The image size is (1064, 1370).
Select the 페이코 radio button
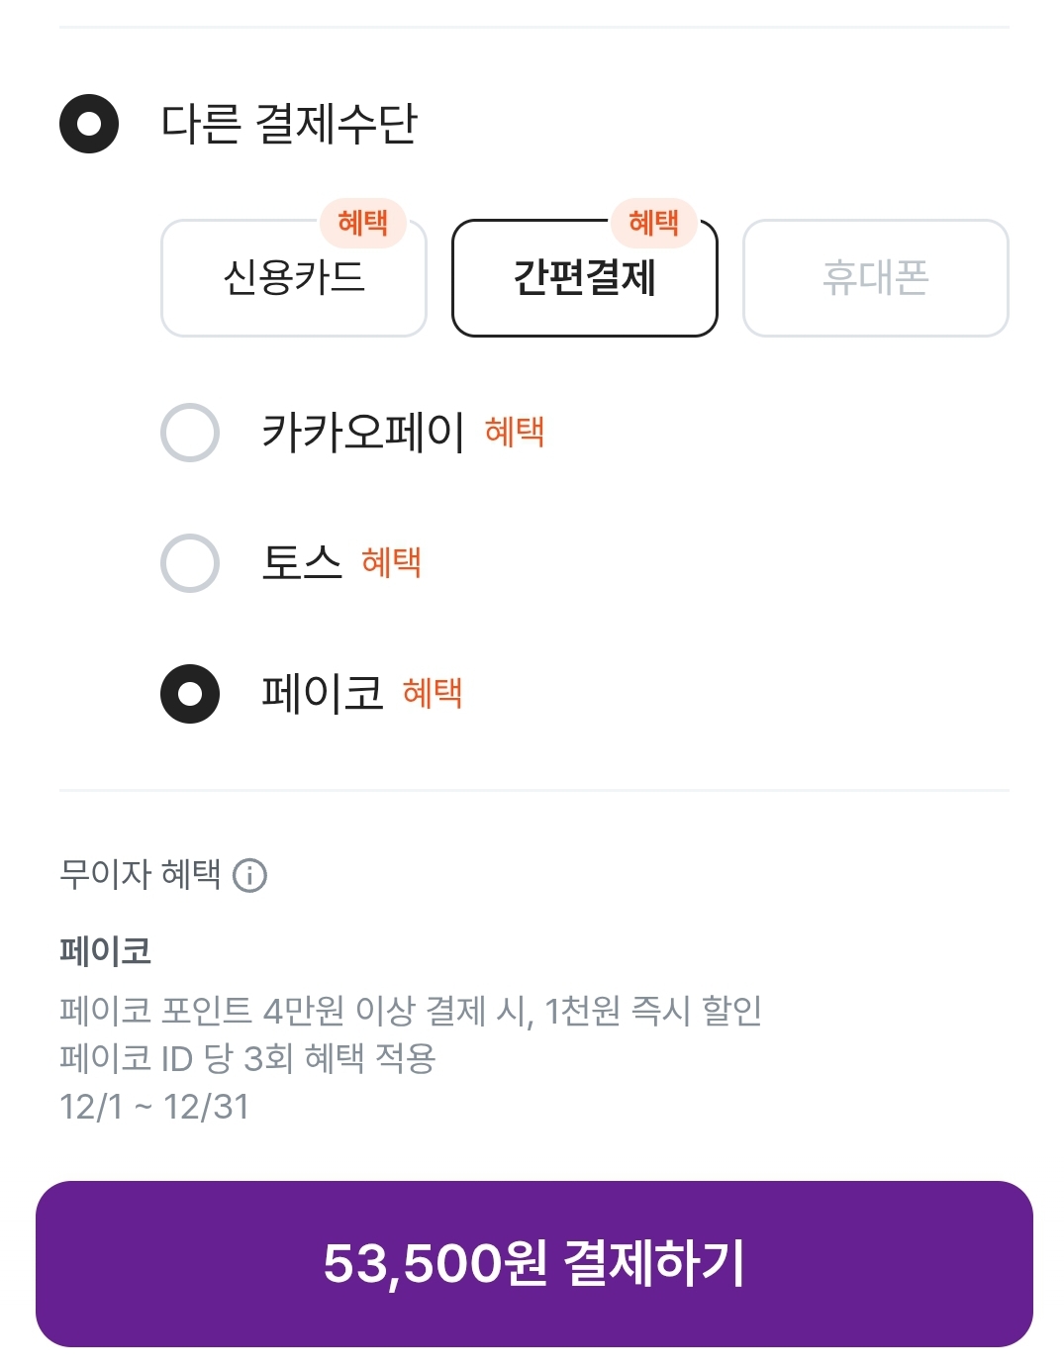pyautogui.click(x=190, y=694)
